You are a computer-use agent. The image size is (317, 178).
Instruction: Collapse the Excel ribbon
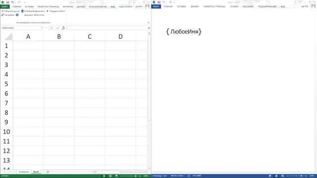149,23
